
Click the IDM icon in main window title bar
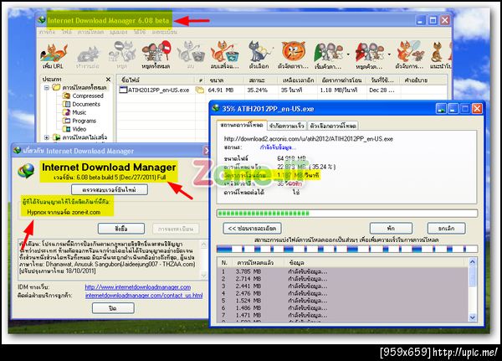[42, 20]
